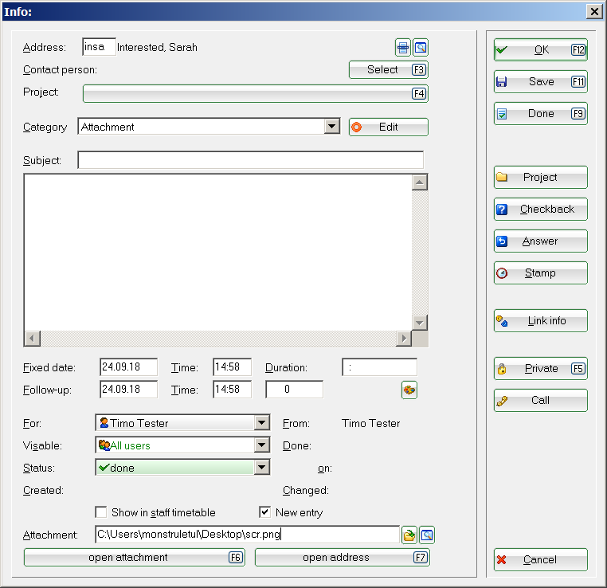Image resolution: width=607 pixels, height=588 pixels.
Task: Expand the Status dropdown showing done
Action: click(261, 468)
